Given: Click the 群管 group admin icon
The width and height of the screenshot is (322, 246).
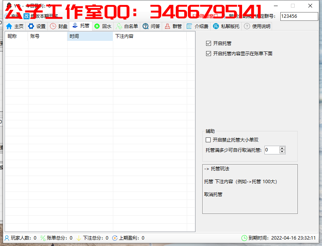Looking at the screenshot, I should point(167,26).
